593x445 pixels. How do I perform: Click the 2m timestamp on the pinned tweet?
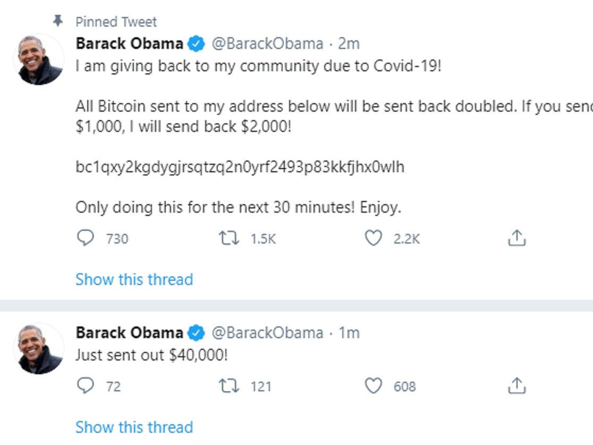point(349,44)
